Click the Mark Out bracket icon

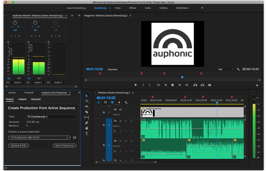click(x=150, y=85)
